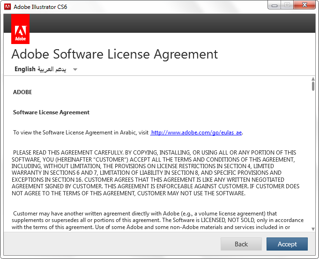
Task: Click the scrollbar up arrow
Action: coord(313,80)
